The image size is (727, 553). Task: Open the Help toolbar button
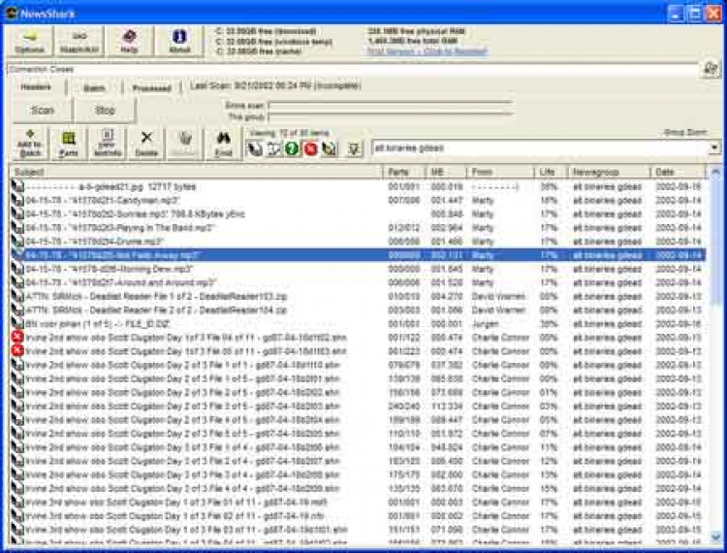pyautogui.click(x=129, y=42)
